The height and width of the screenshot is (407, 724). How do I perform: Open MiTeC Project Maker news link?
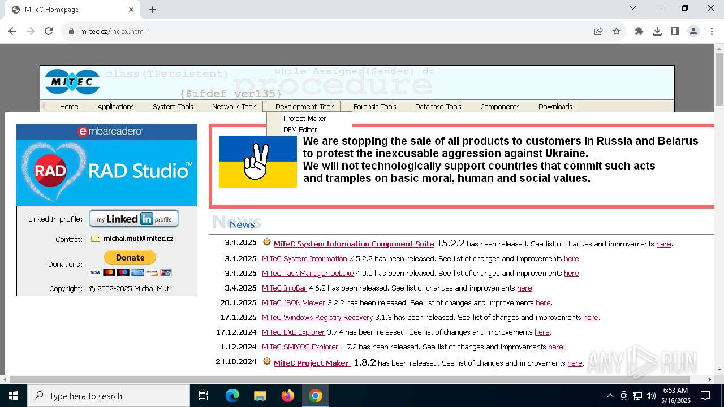[x=312, y=363]
